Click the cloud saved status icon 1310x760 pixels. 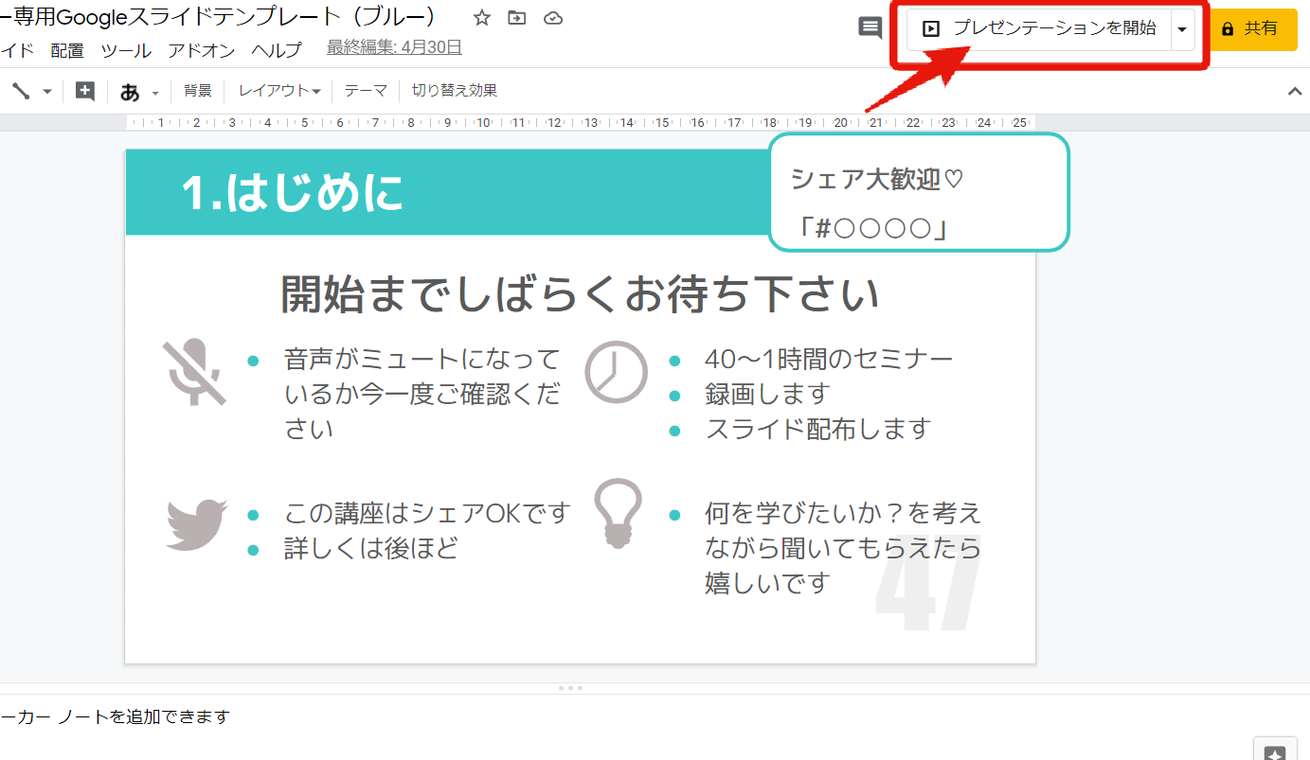(x=554, y=18)
